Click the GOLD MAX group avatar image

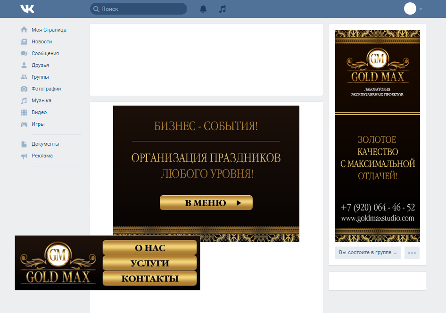pyautogui.click(x=378, y=136)
